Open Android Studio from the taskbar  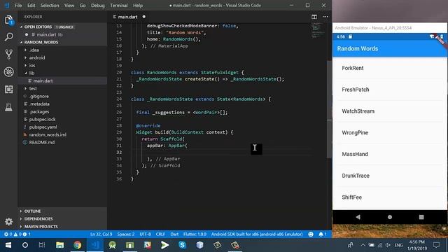(112, 245)
